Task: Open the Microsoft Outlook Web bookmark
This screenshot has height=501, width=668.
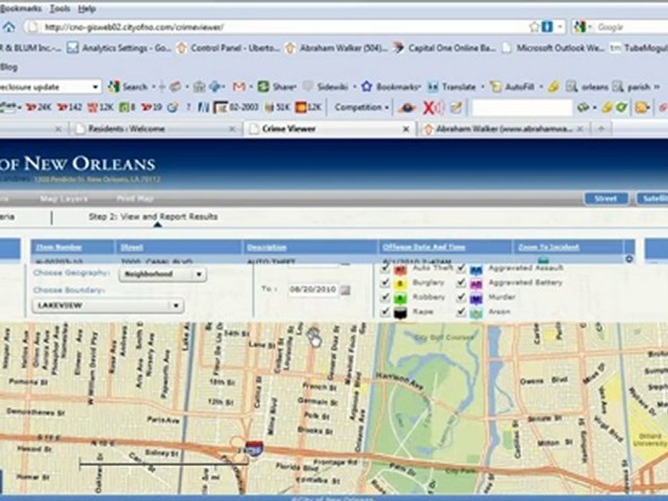Action: (x=553, y=48)
